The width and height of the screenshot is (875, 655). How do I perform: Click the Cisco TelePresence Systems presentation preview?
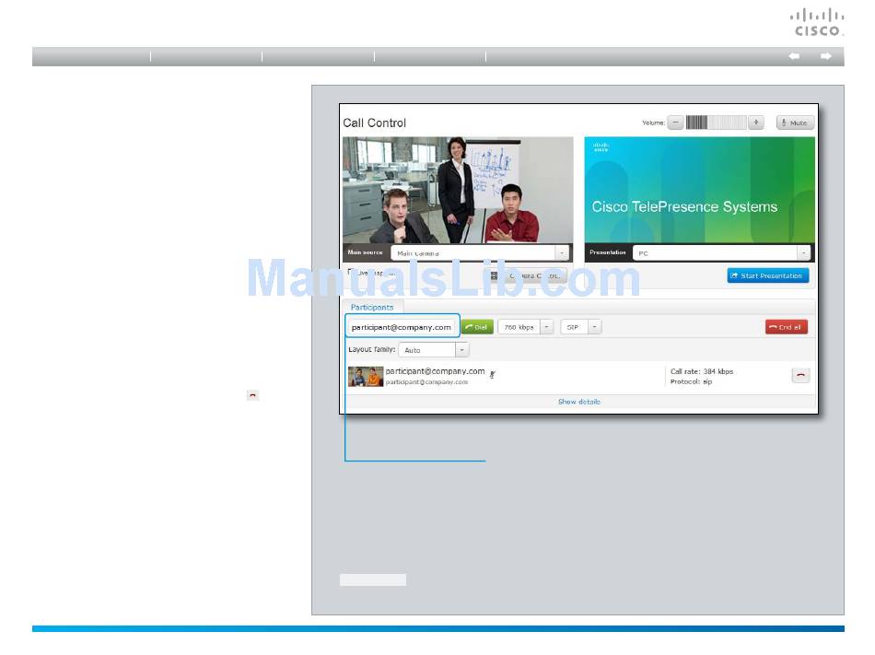coord(699,190)
